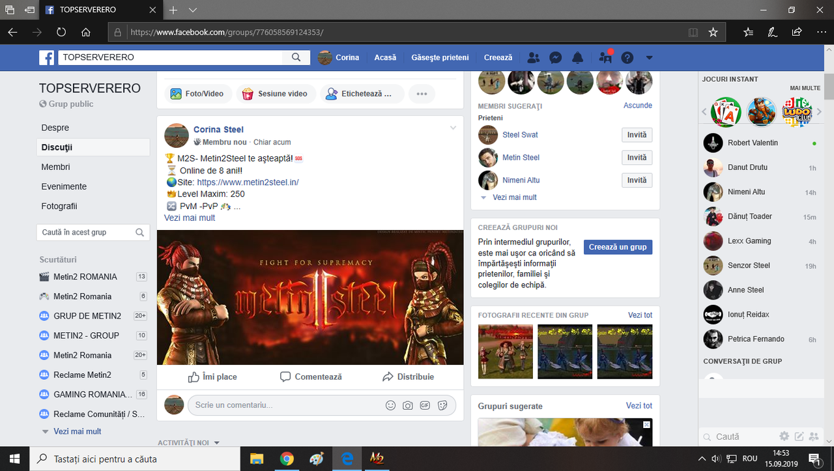Click the search magnifier button in Facebook bar

point(296,57)
